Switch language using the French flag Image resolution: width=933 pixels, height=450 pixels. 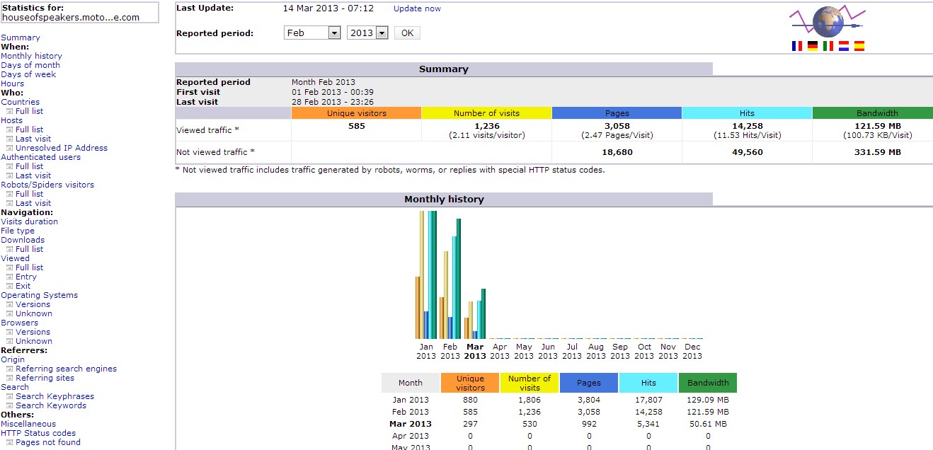point(797,46)
